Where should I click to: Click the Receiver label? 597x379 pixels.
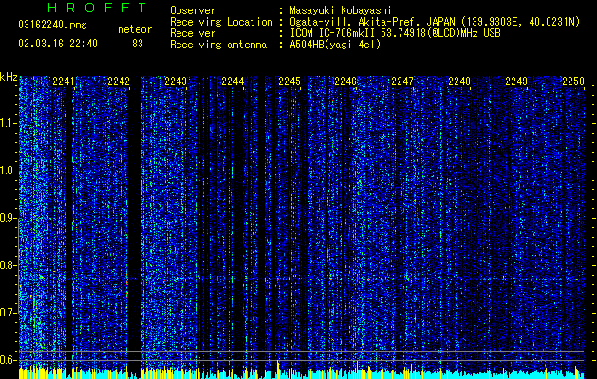point(193,33)
